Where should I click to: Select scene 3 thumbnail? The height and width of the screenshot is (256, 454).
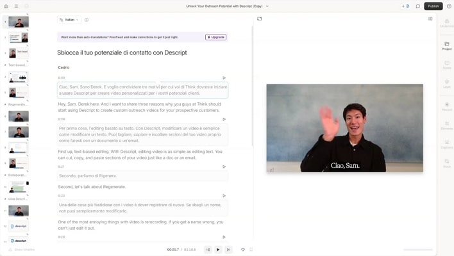coord(19,53)
